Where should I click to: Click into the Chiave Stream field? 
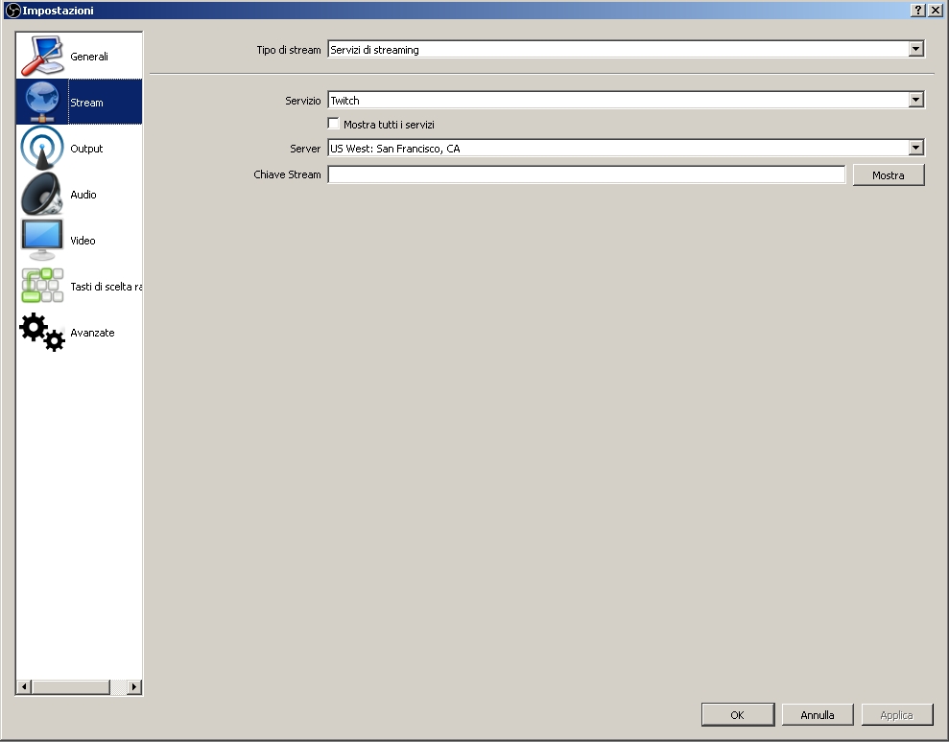[x=586, y=174]
